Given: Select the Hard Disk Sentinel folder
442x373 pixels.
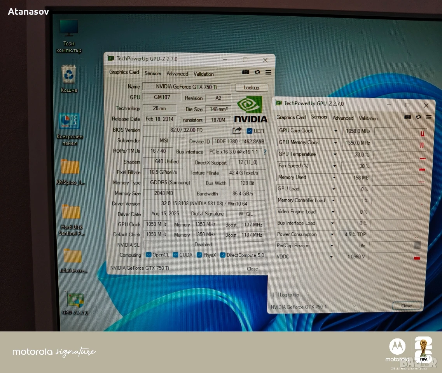Looking at the screenshot, I should (71, 220).
